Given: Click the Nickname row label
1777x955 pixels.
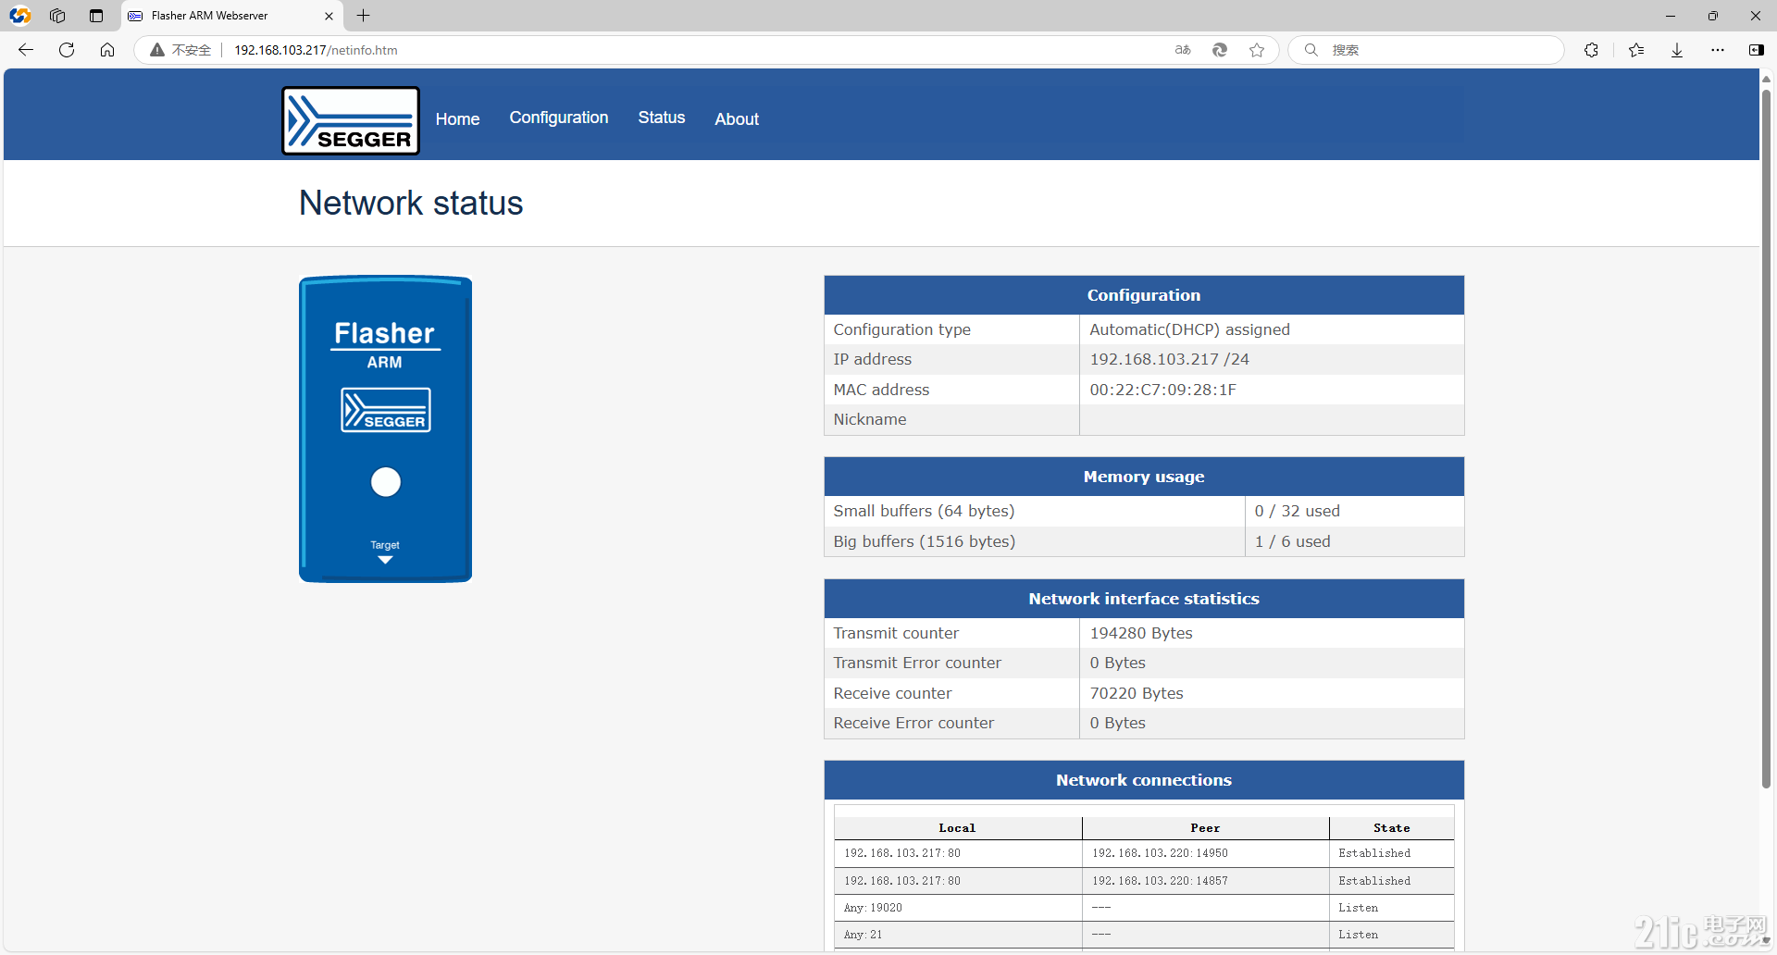Looking at the screenshot, I should point(870,419).
